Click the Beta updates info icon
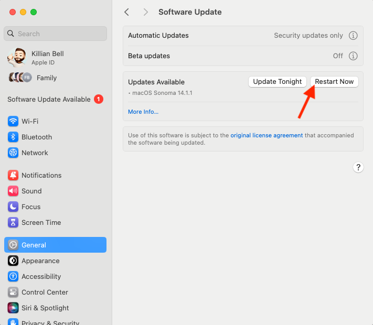The width and height of the screenshot is (373, 325). coord(353,56)
